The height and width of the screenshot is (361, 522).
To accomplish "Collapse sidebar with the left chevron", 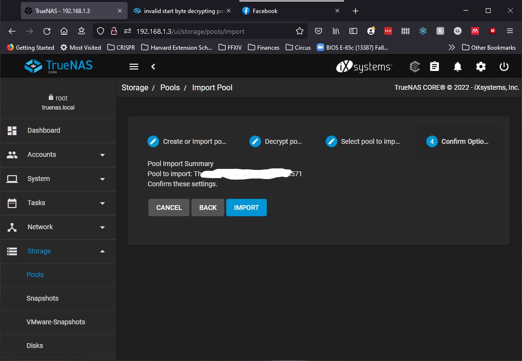I will click(153, 67).
